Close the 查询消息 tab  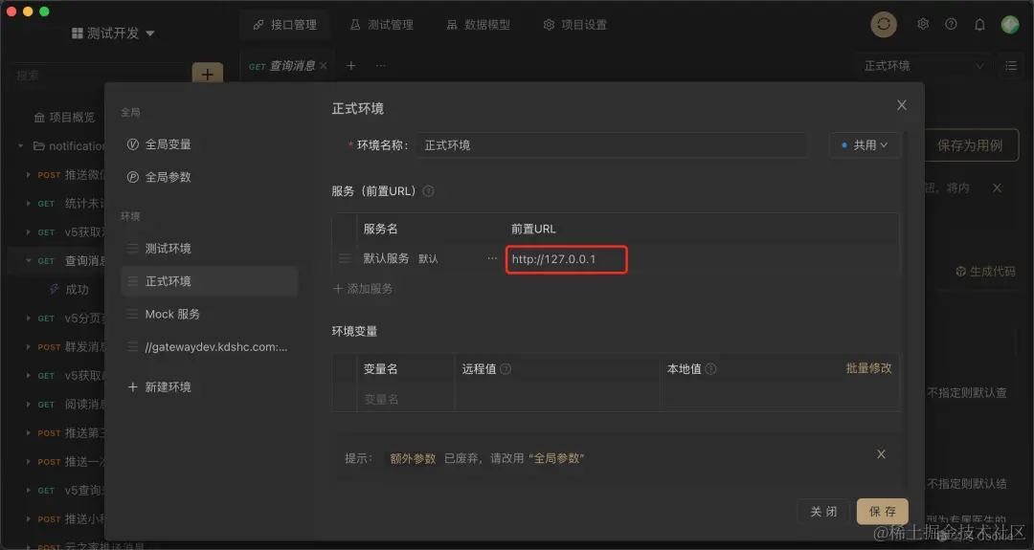pos(324,66)
